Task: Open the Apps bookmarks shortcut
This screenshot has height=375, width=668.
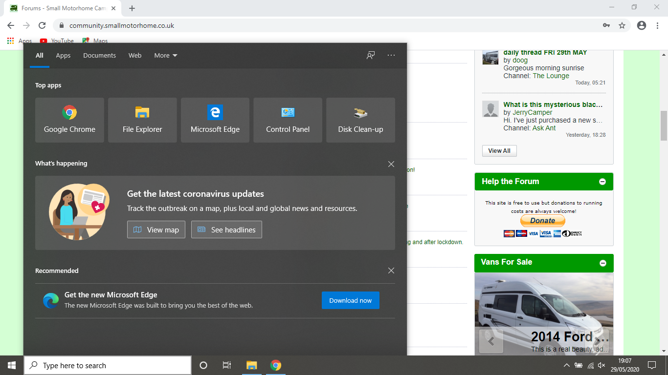Action: click(x=20, y=41)
